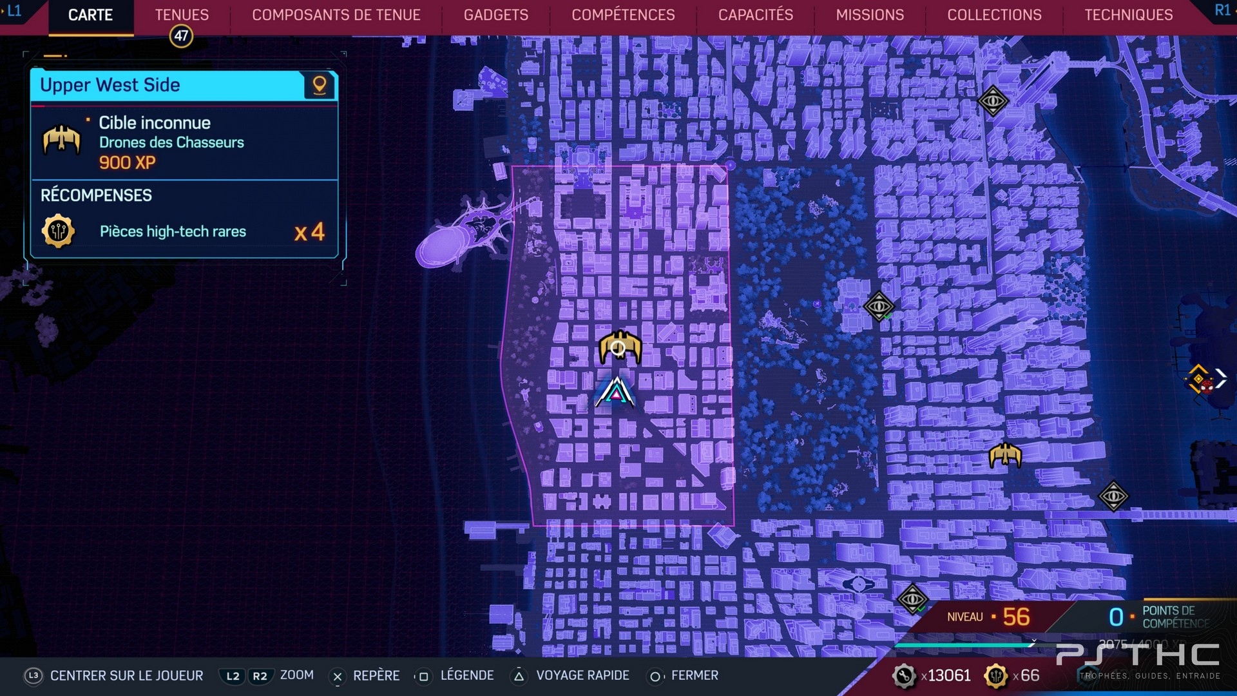Click the R2 zoom button icon
The height and width of the screenshot is (696, 1237).
click(260, 675)
